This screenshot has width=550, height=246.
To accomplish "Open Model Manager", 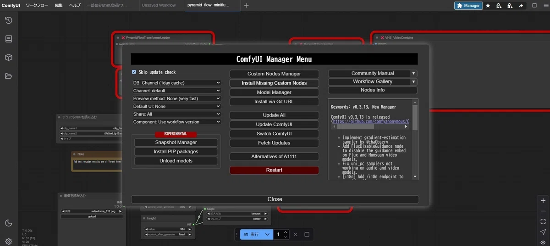I will [274, 92].
